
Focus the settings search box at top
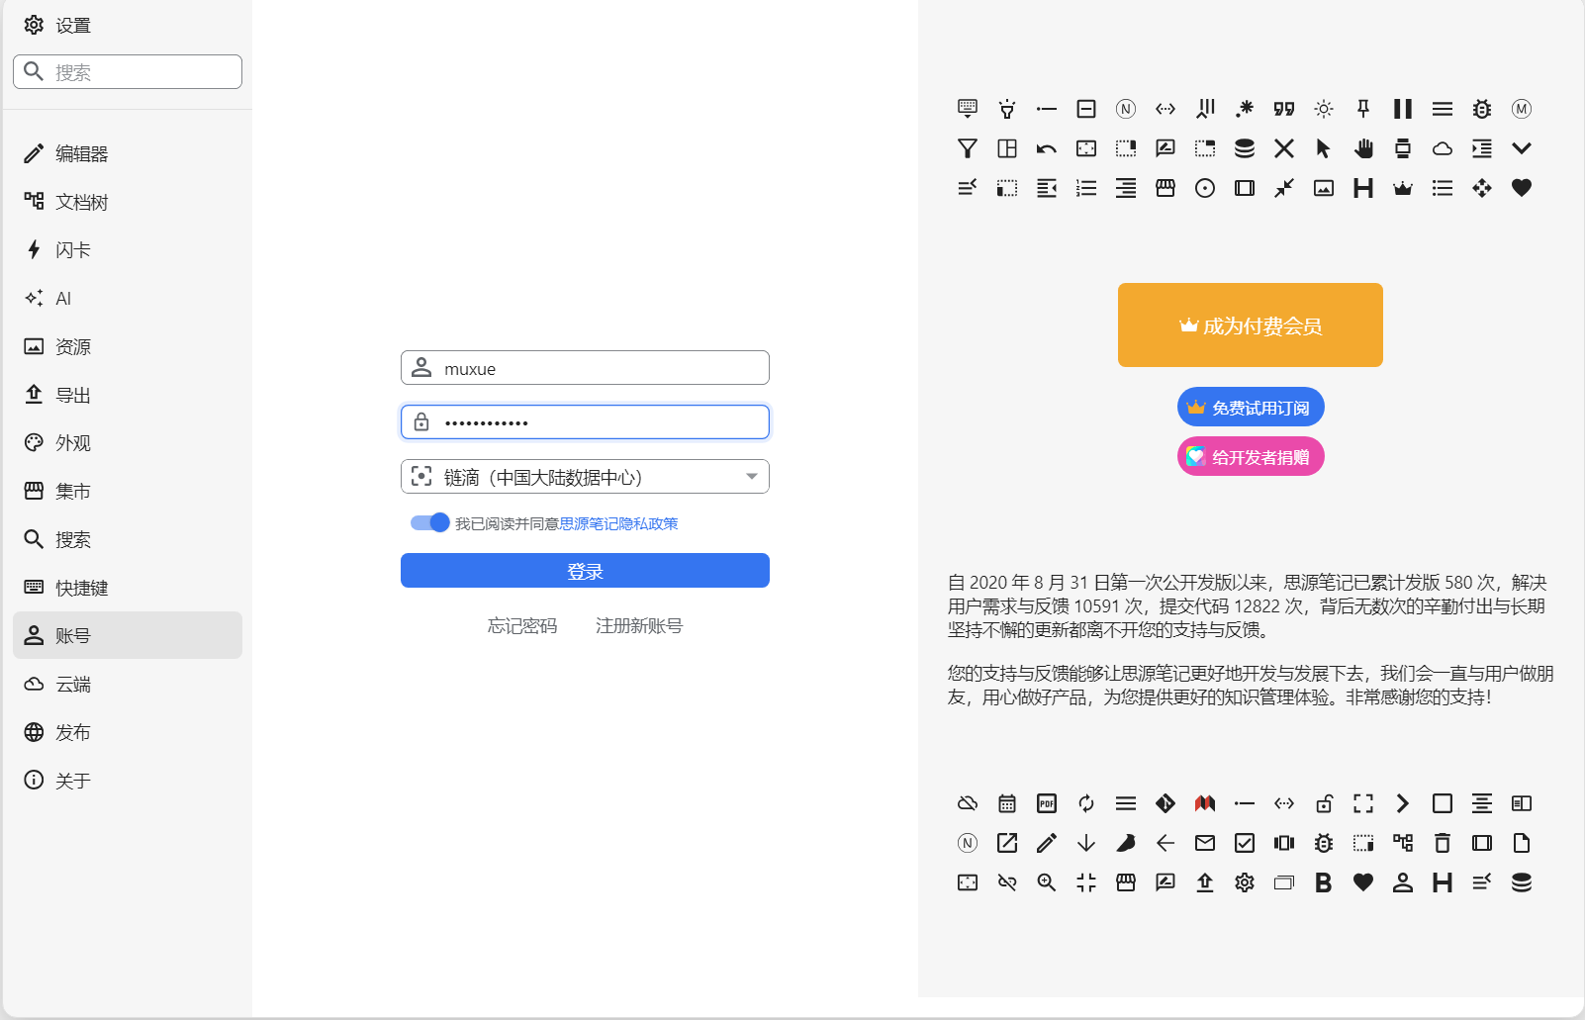point(128,72)
